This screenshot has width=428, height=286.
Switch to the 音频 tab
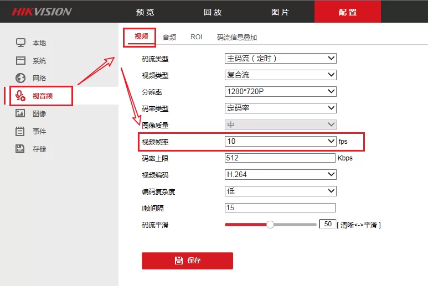click(x=169, y=37)
